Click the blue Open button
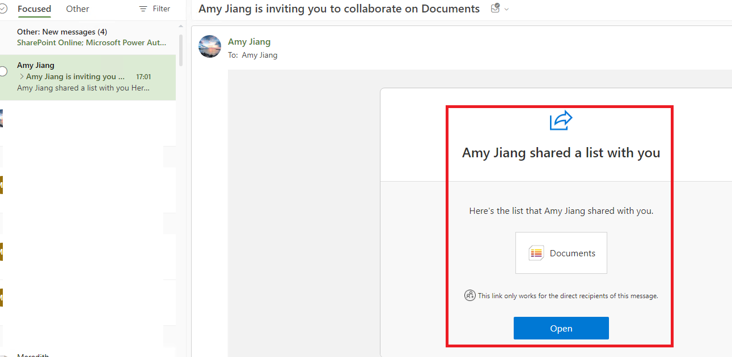This screenshot has height=357, width=732. pyautogui.click(x=561, y=328)
